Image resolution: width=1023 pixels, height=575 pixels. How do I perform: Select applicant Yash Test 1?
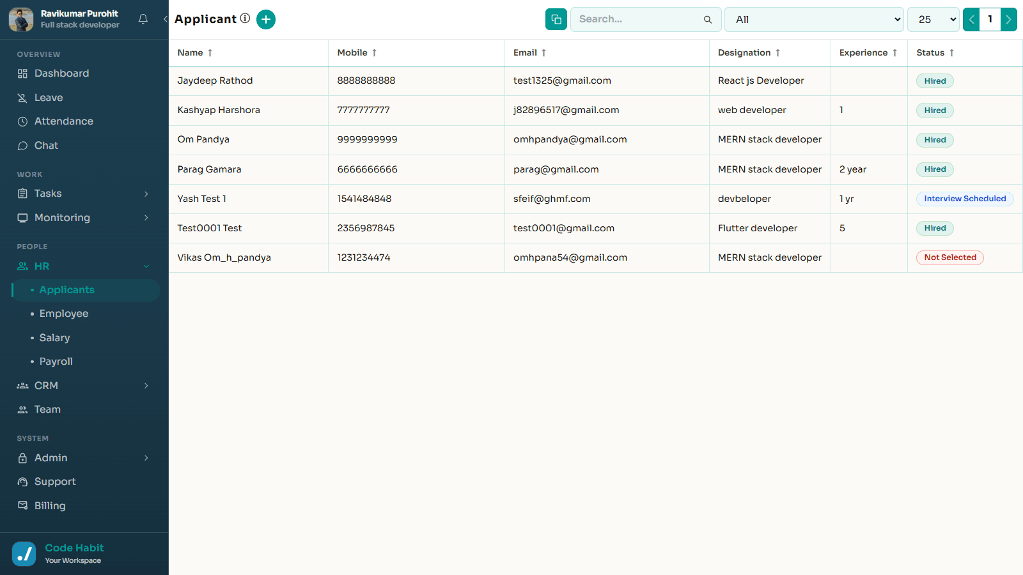[201, 199]
